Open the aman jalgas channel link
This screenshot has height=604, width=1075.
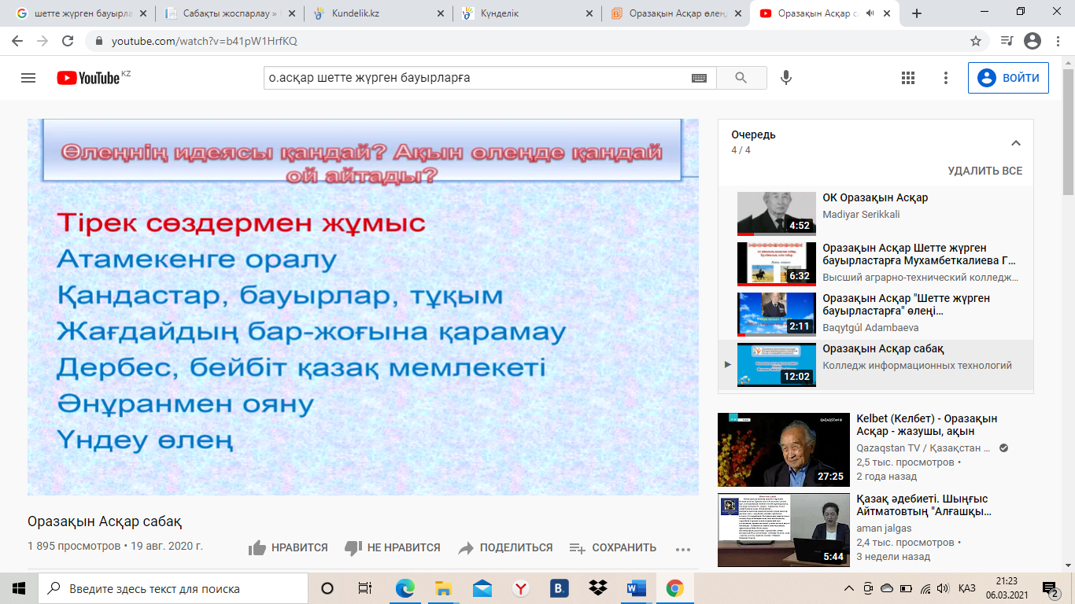[884, 528]
